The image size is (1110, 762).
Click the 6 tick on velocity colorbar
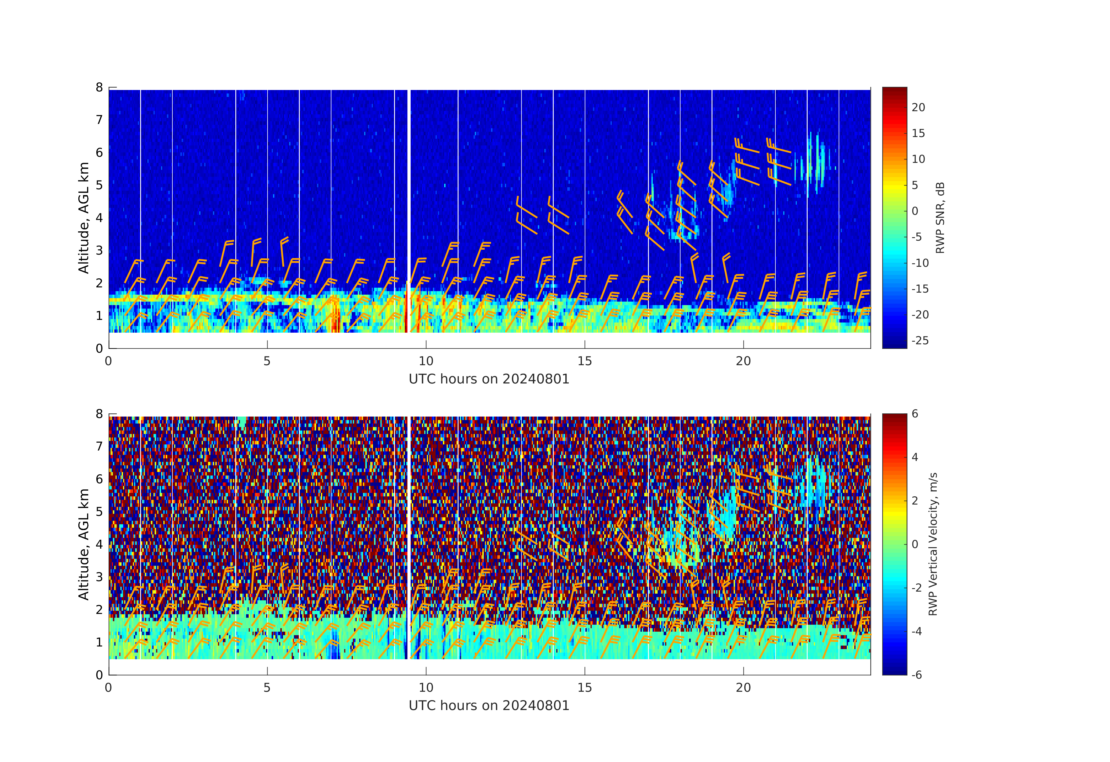915,414
